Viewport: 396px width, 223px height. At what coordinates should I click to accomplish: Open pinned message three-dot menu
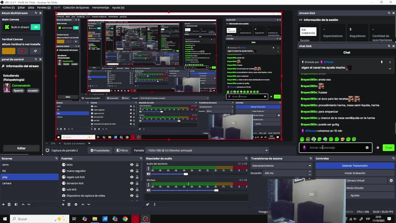390,62
